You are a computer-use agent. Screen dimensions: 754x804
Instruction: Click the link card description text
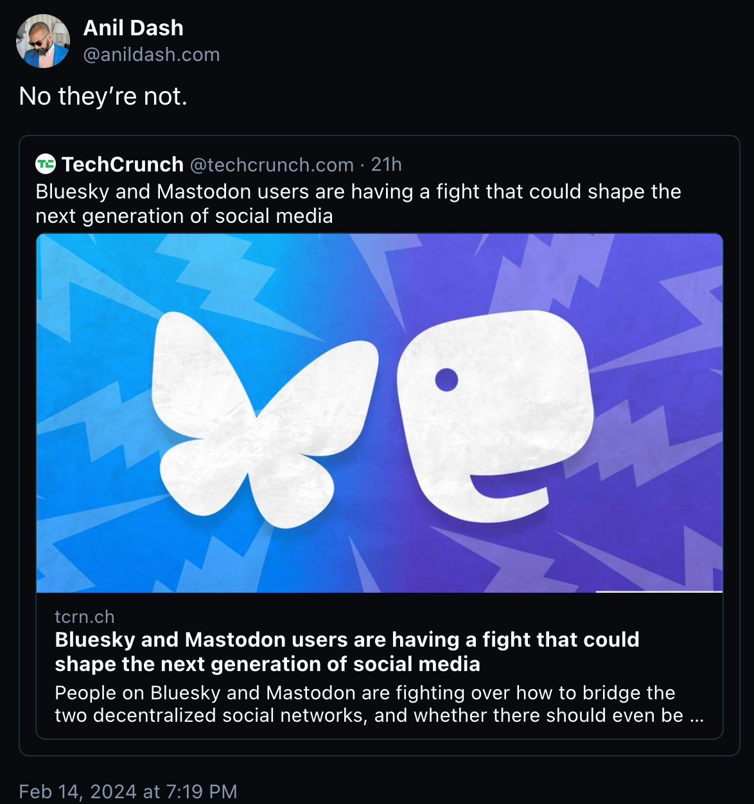(x=366, y=704)
